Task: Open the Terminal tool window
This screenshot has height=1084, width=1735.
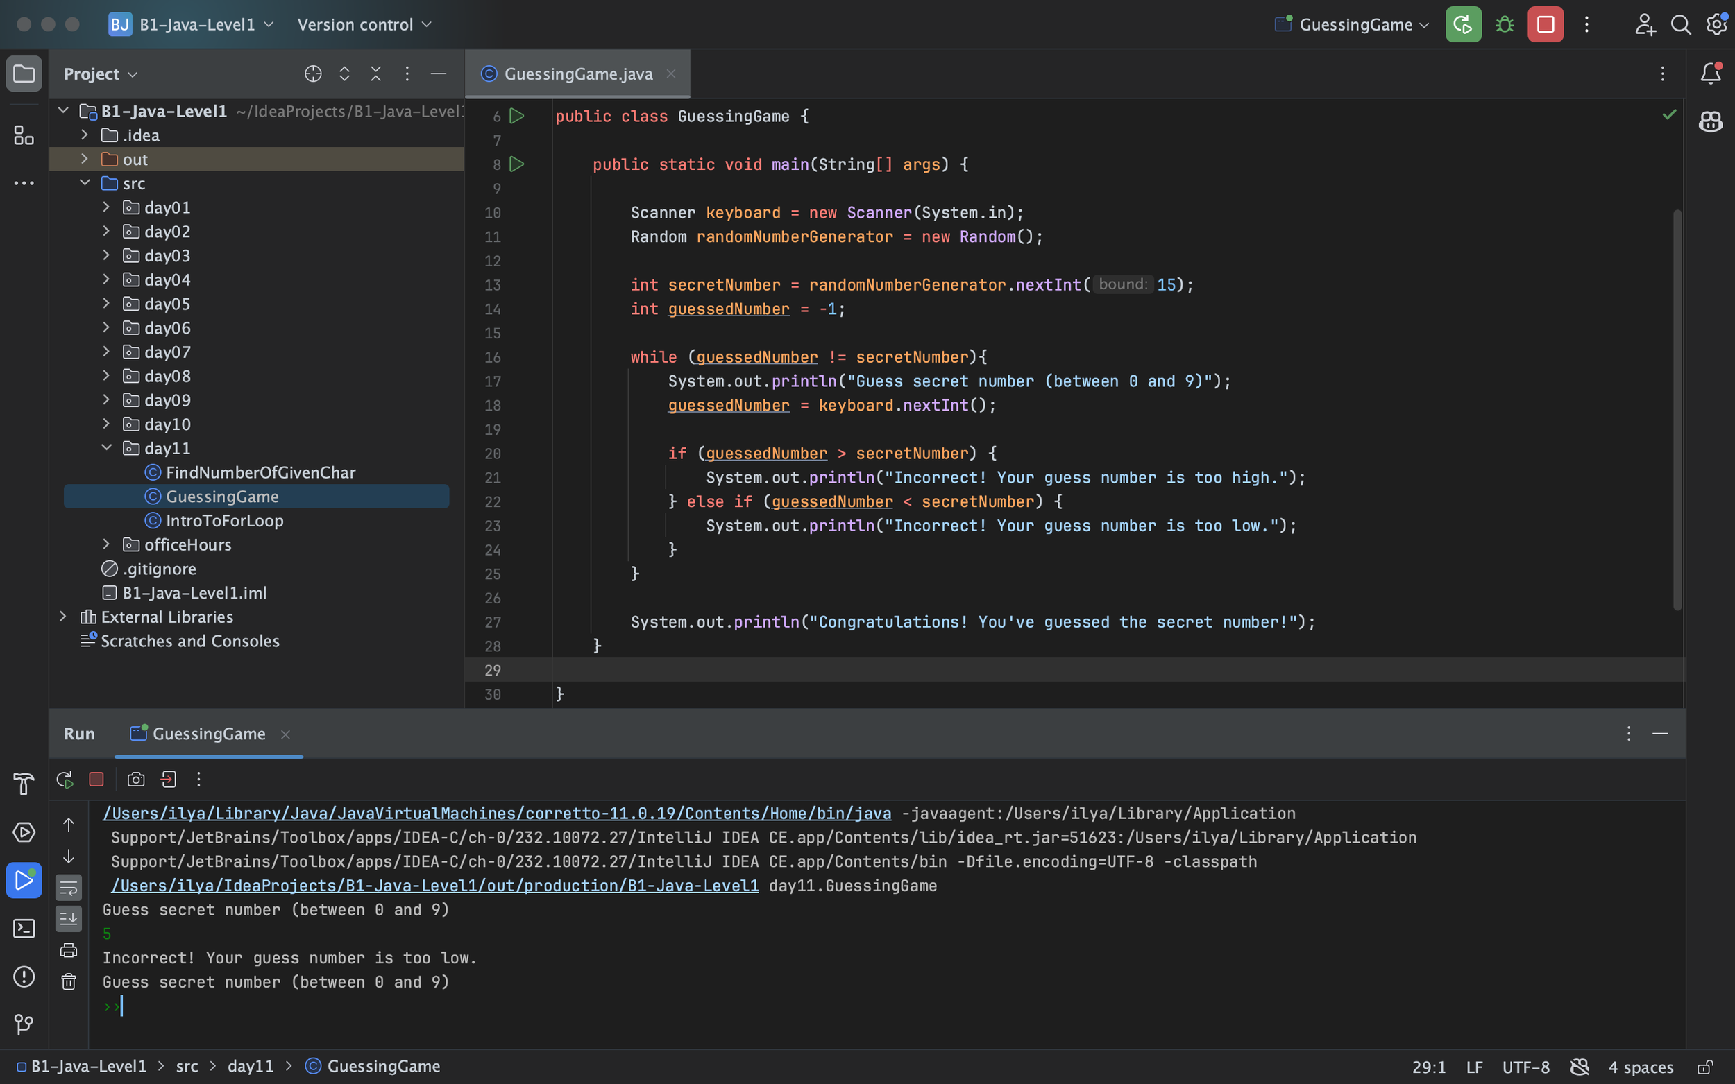Action: 24,929
